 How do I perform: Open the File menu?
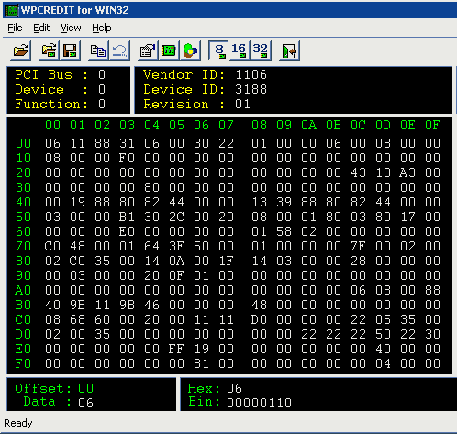point(15,28)
